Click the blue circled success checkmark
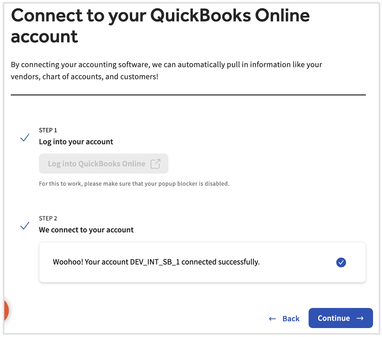This screenshot has width=382, height=337. tap(341, 262)
